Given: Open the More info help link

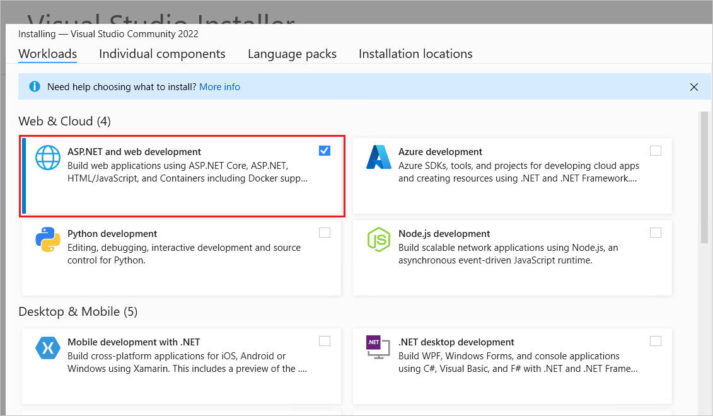Looking at the screenshot, I should point(219,86).
